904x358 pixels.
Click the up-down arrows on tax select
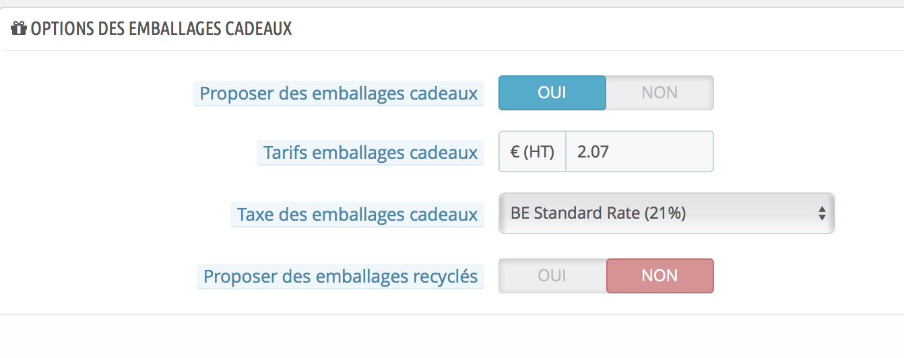point(822,213)
